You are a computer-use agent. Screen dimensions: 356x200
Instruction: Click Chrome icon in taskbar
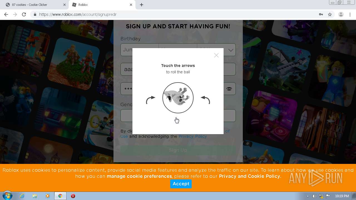point(60,196)
